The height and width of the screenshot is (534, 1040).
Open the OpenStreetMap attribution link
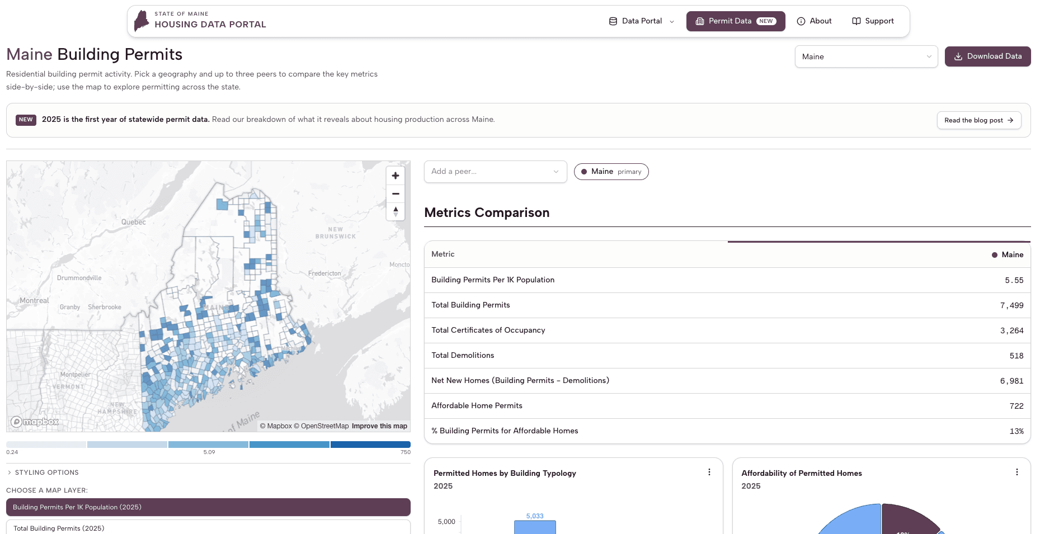click(x=321, y=426)
